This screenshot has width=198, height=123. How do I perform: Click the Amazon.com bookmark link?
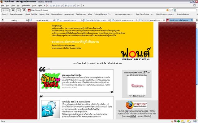point(69,14)
